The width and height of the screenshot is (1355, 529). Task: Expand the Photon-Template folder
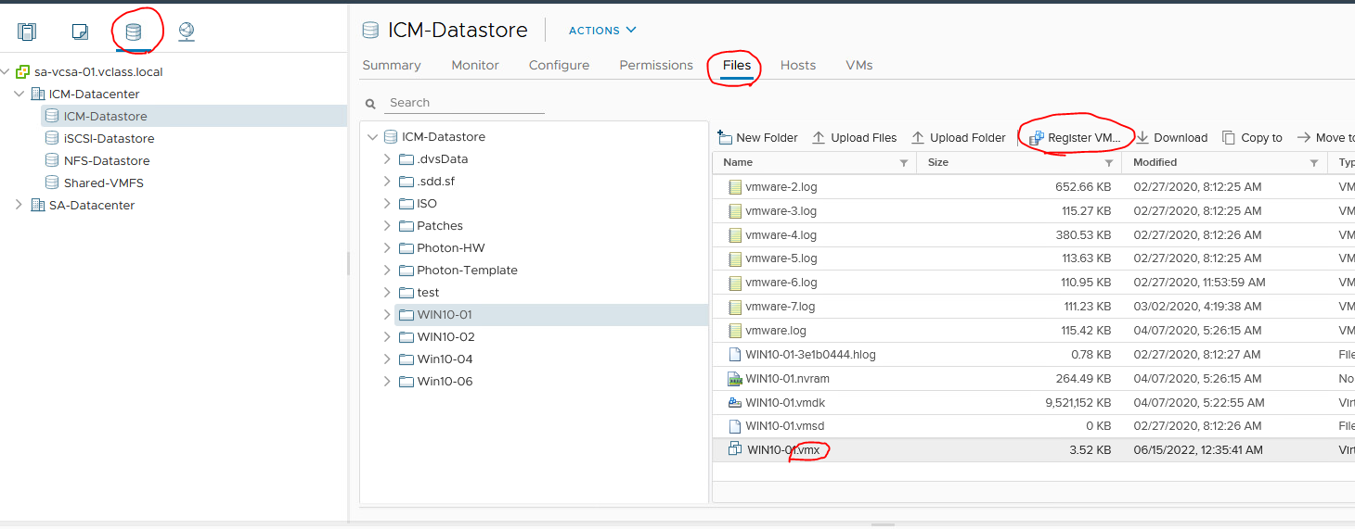pyautogui.click(x=388, y=270)
